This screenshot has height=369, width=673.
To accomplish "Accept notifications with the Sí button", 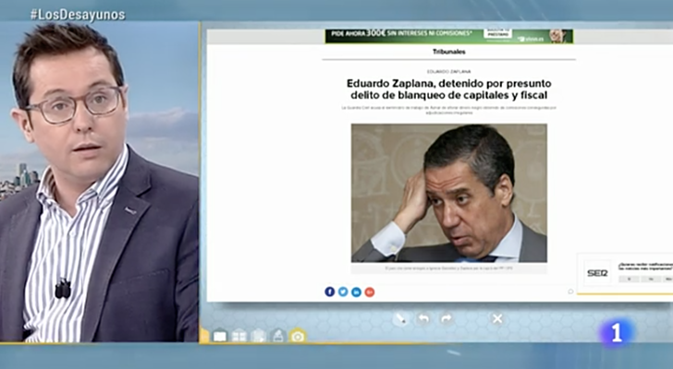I will pos(630,280).
